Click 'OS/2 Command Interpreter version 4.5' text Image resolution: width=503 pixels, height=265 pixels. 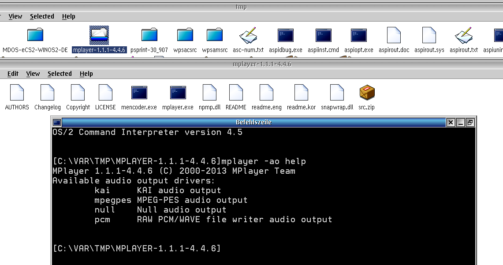(x=148, y=132)
